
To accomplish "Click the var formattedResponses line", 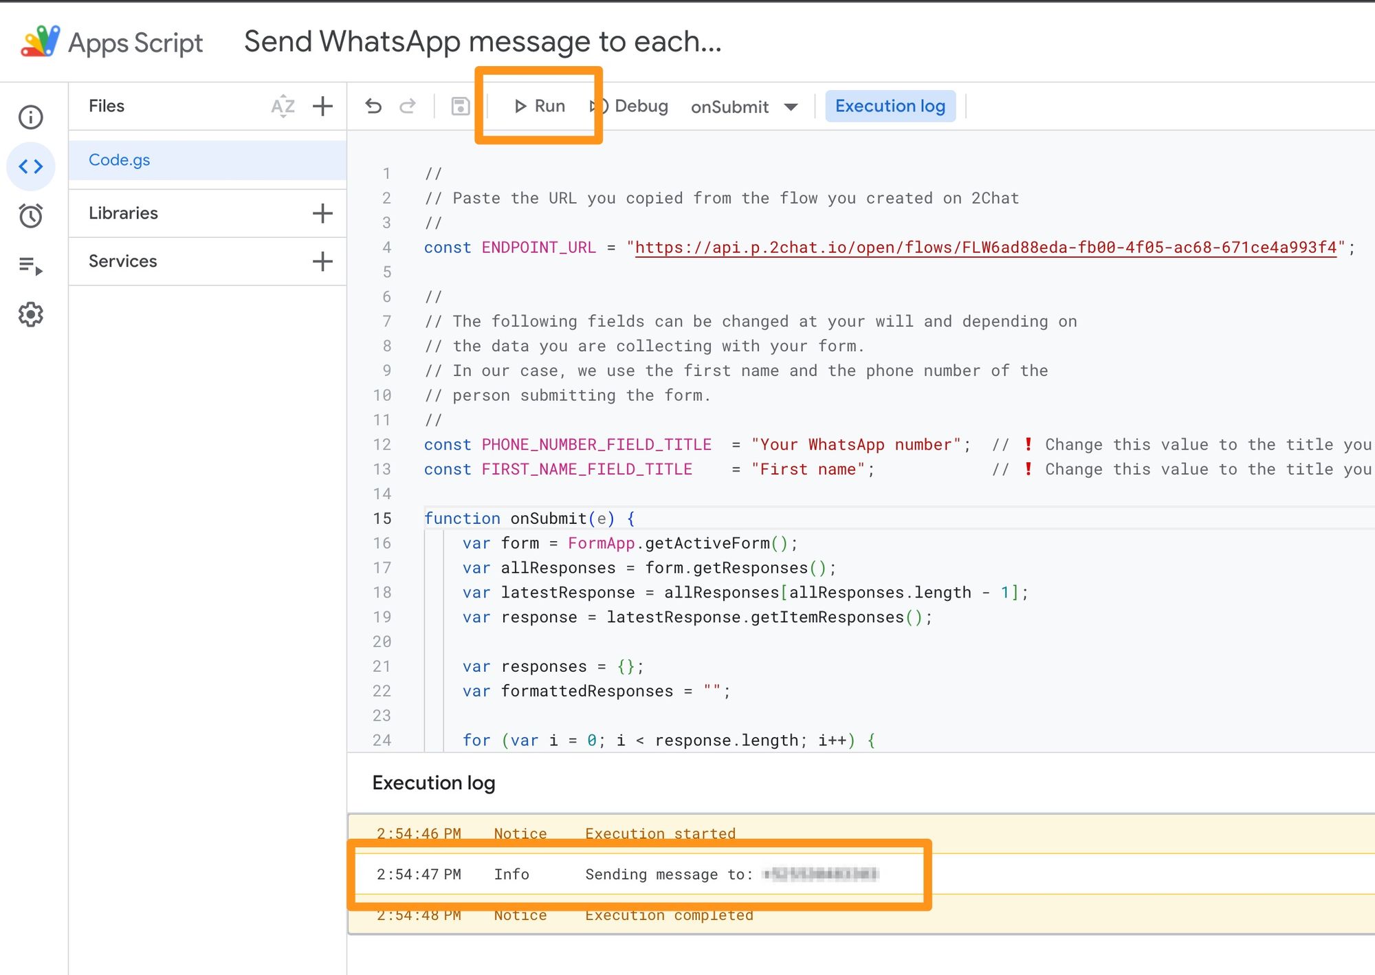I will click(597, 691).
